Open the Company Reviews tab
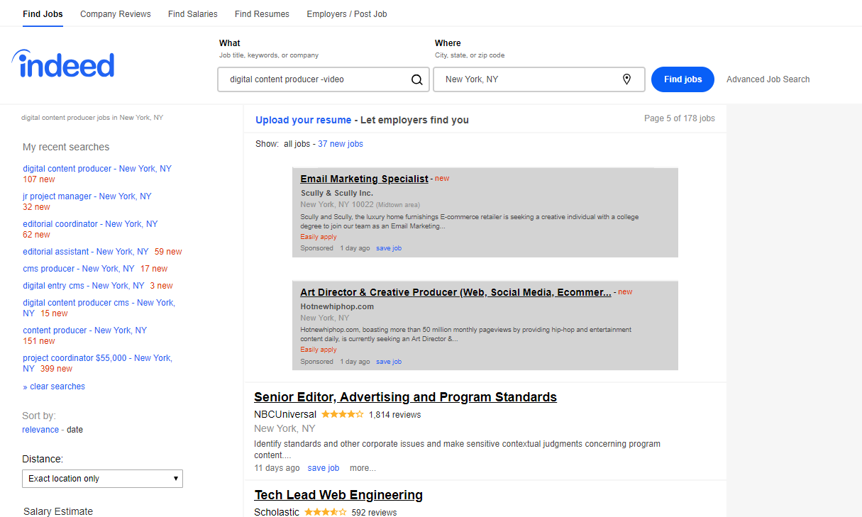Screen dimensions: 862x517 click(116, 14)
